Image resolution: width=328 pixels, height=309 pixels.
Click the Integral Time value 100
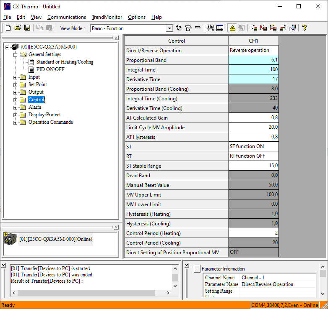tap(253, 69)
